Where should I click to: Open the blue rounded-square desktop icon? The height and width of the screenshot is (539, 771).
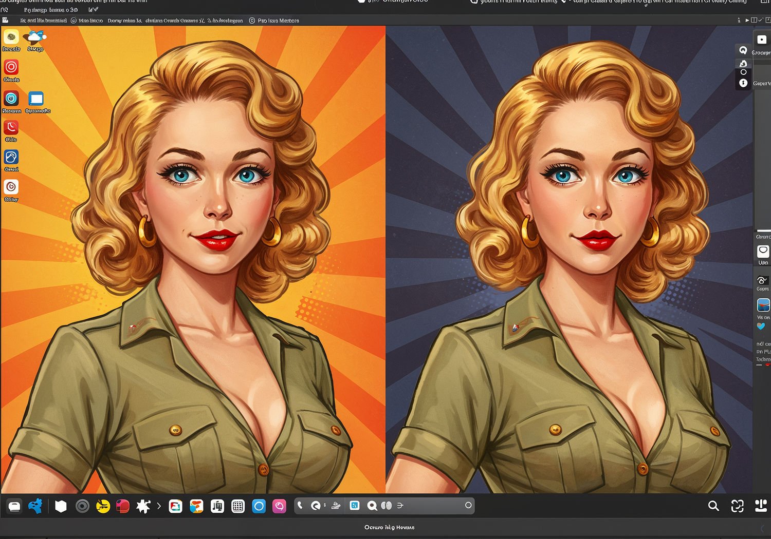pos(11,157)
